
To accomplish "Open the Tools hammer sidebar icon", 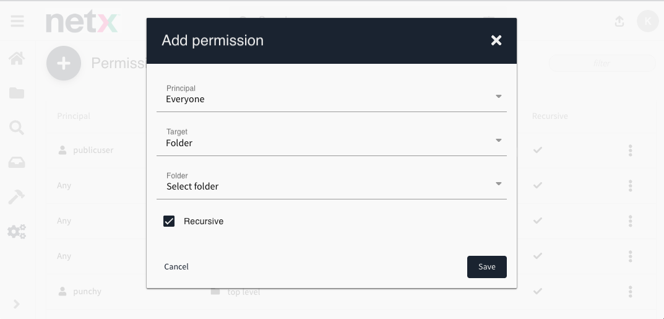I will [17, 197].
